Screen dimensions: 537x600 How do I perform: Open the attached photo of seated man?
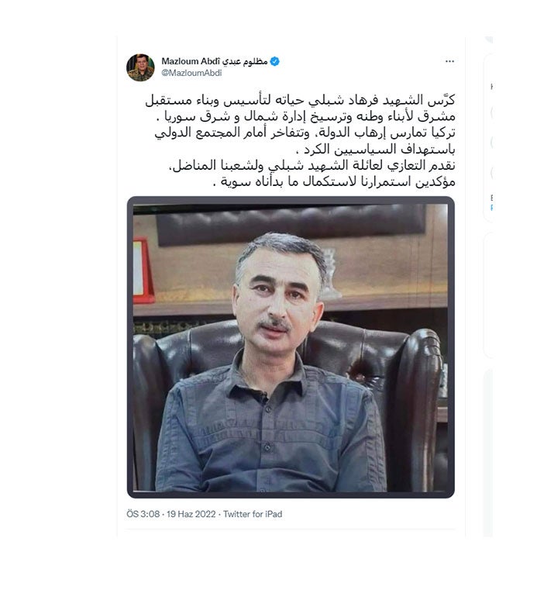coord(291,347)
